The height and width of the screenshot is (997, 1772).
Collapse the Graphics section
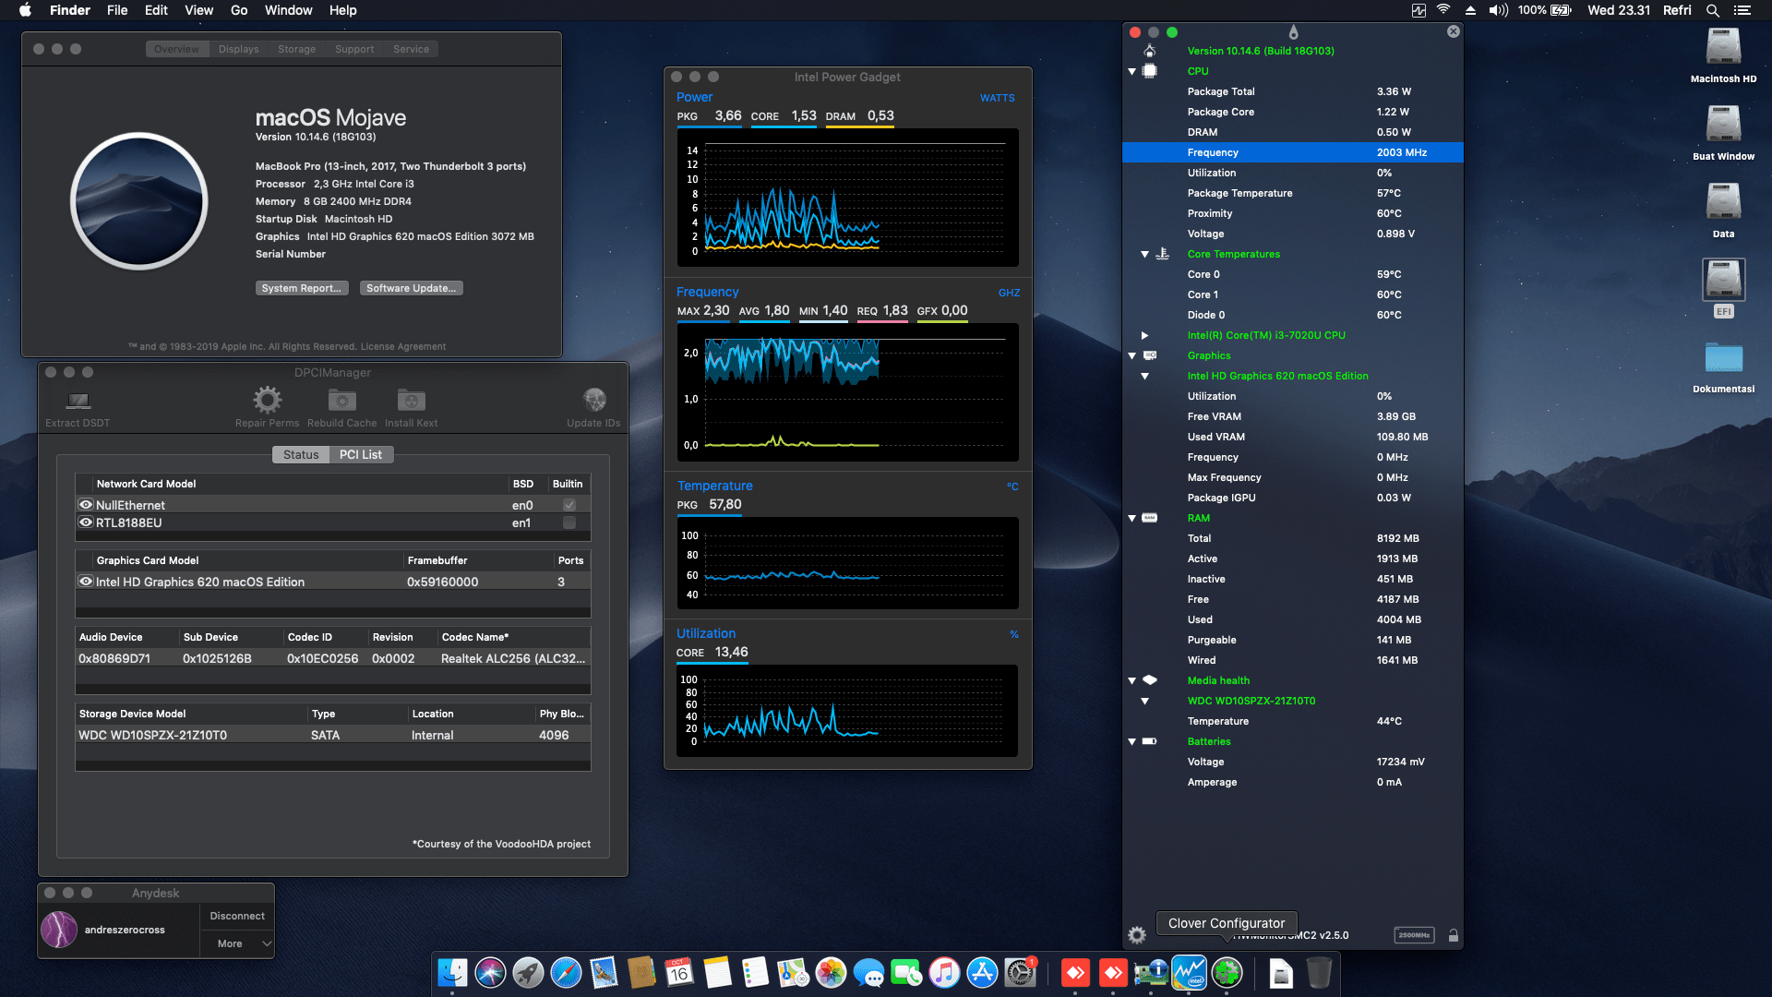(x=1132, y=355)
